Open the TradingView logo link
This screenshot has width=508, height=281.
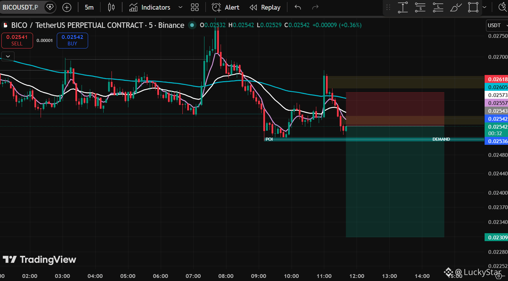(40, 260)
